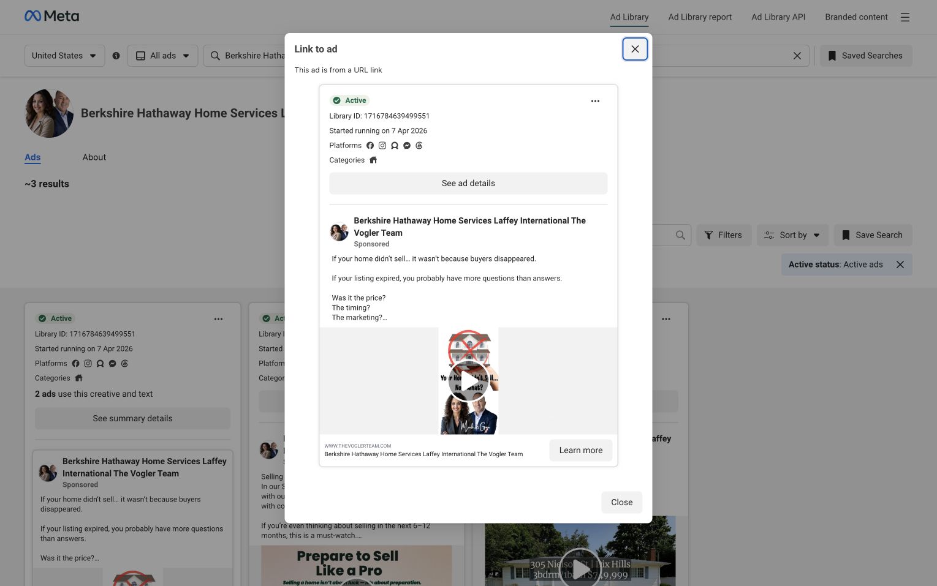Open the Filters button
The height and width of the screenshot is (586, 937).
724,235
